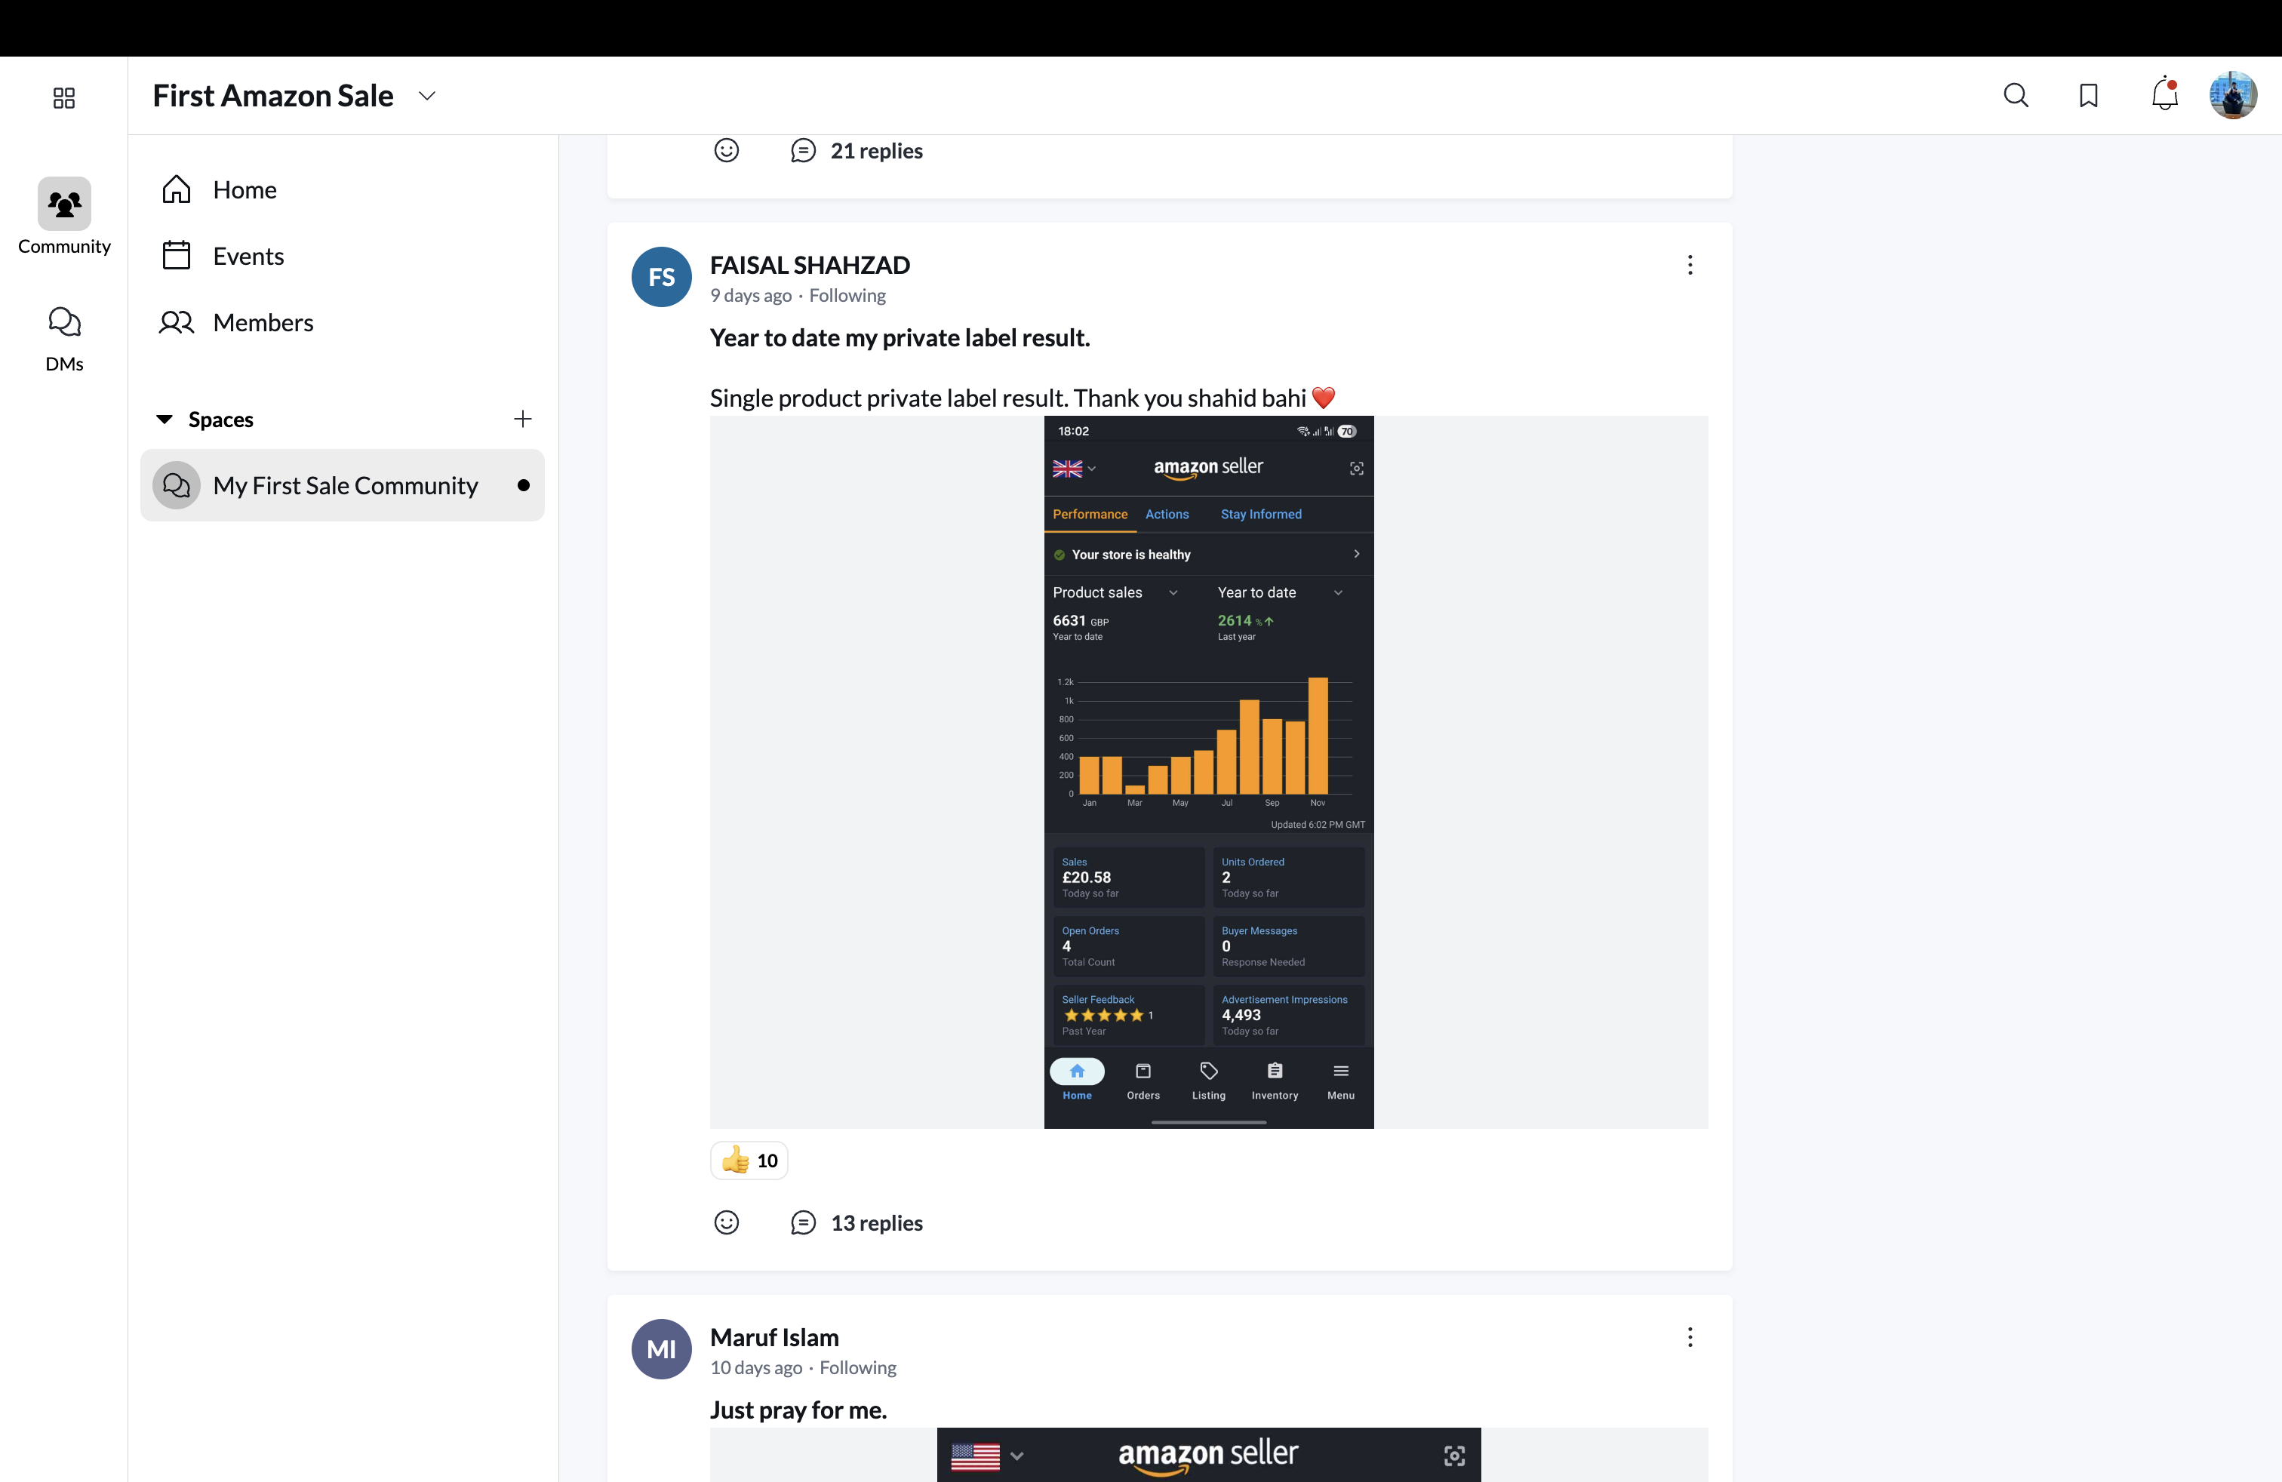This screenshot has width=2282, height=1482.
Task: Collapse the Spaces section
Action: coord(164,419)
